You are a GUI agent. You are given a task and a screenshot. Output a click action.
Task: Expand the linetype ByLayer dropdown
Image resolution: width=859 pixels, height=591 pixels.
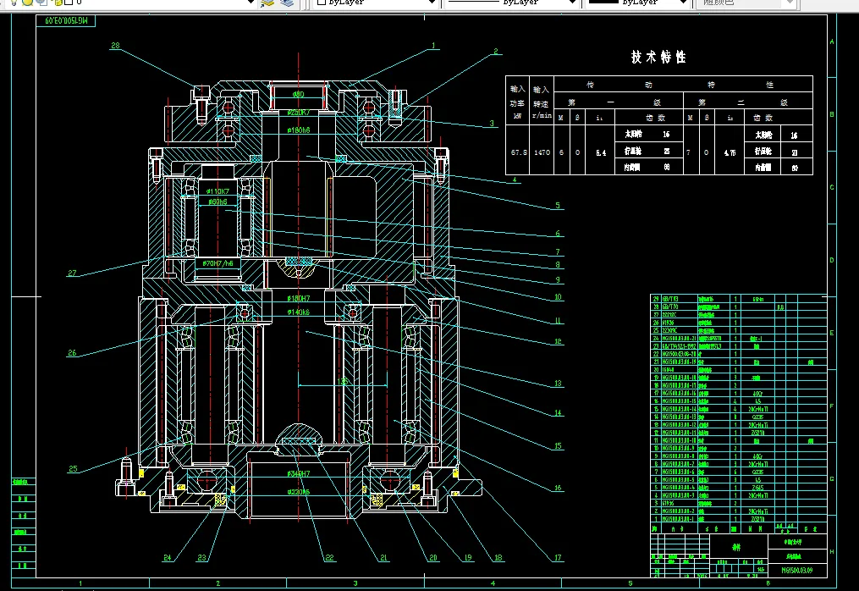(x=570, y=3)
